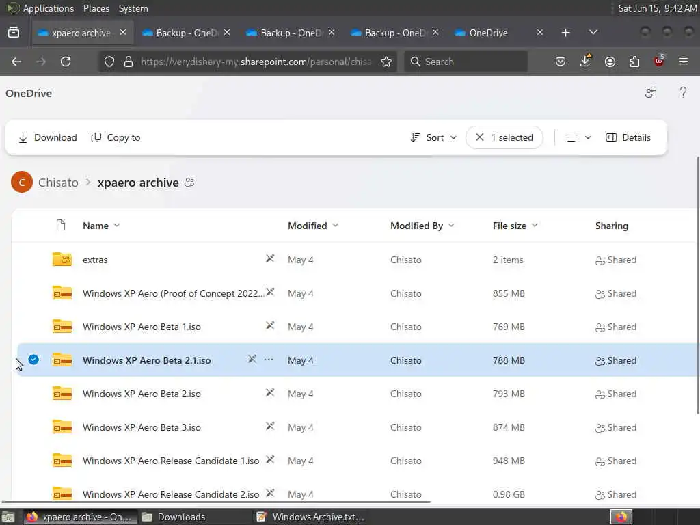Click the xpaero archive breadcrumb title
The width and height of the screenshot is (700, 525).
point(138,182)
